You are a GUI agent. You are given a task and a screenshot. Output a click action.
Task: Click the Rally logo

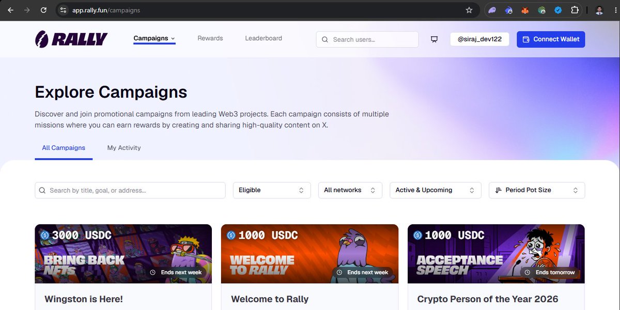pyautogui.click(x=71, y=39)
